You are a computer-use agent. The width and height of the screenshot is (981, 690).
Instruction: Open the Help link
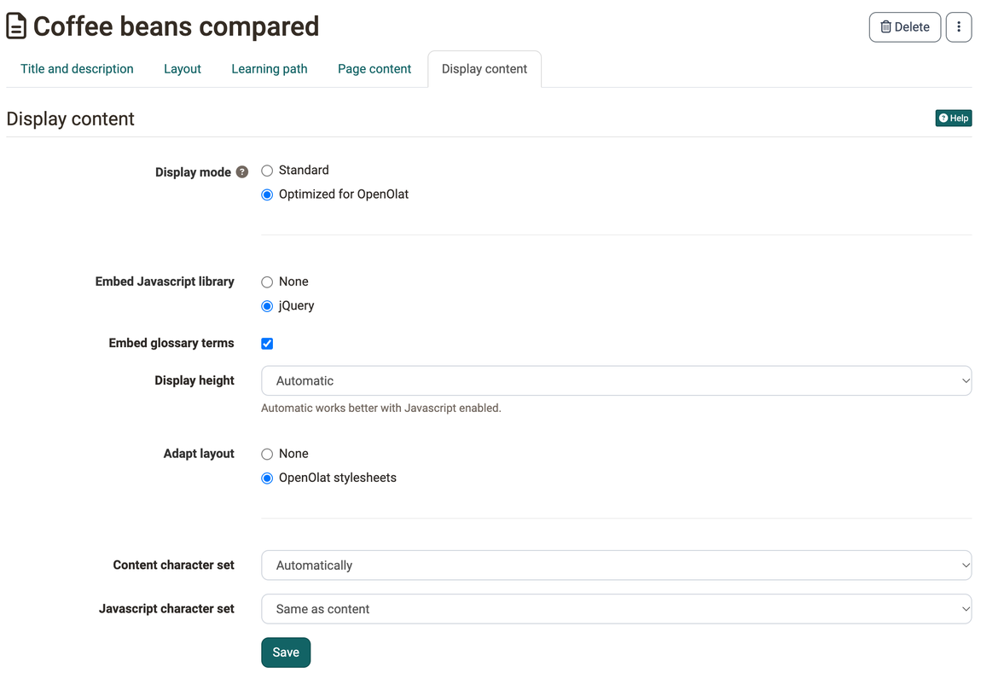point(954,119)
